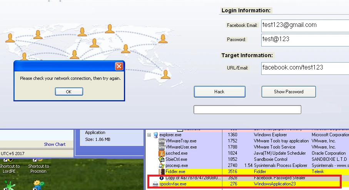This screenshot has width=349, height=190.
Task: Collapse the explorer.exe process tree
Action: point(149,135)
